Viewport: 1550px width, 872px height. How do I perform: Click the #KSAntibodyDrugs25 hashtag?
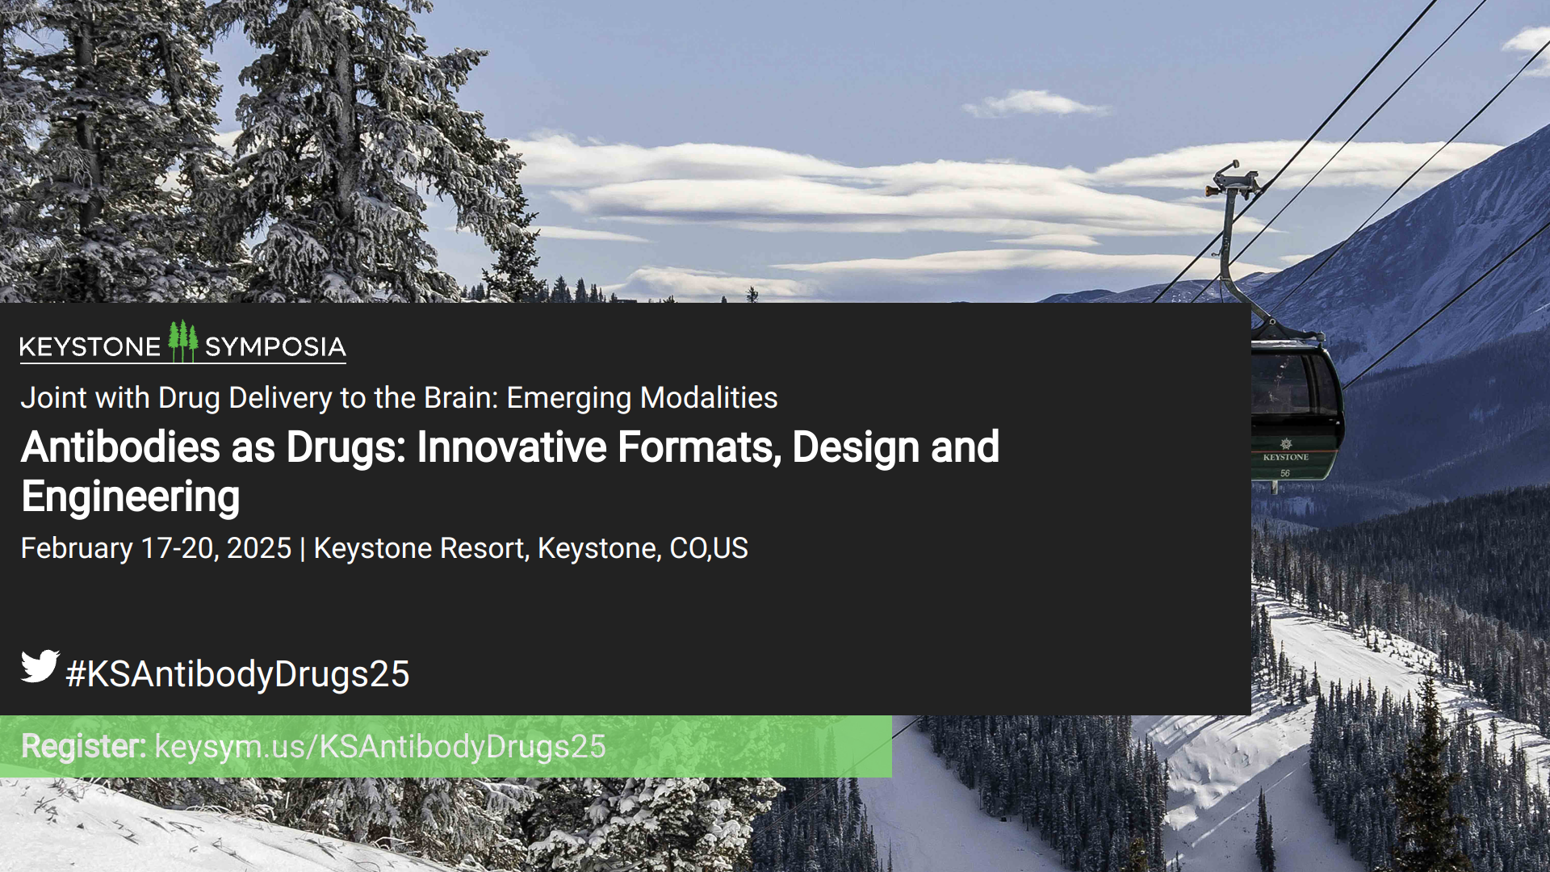237,673
